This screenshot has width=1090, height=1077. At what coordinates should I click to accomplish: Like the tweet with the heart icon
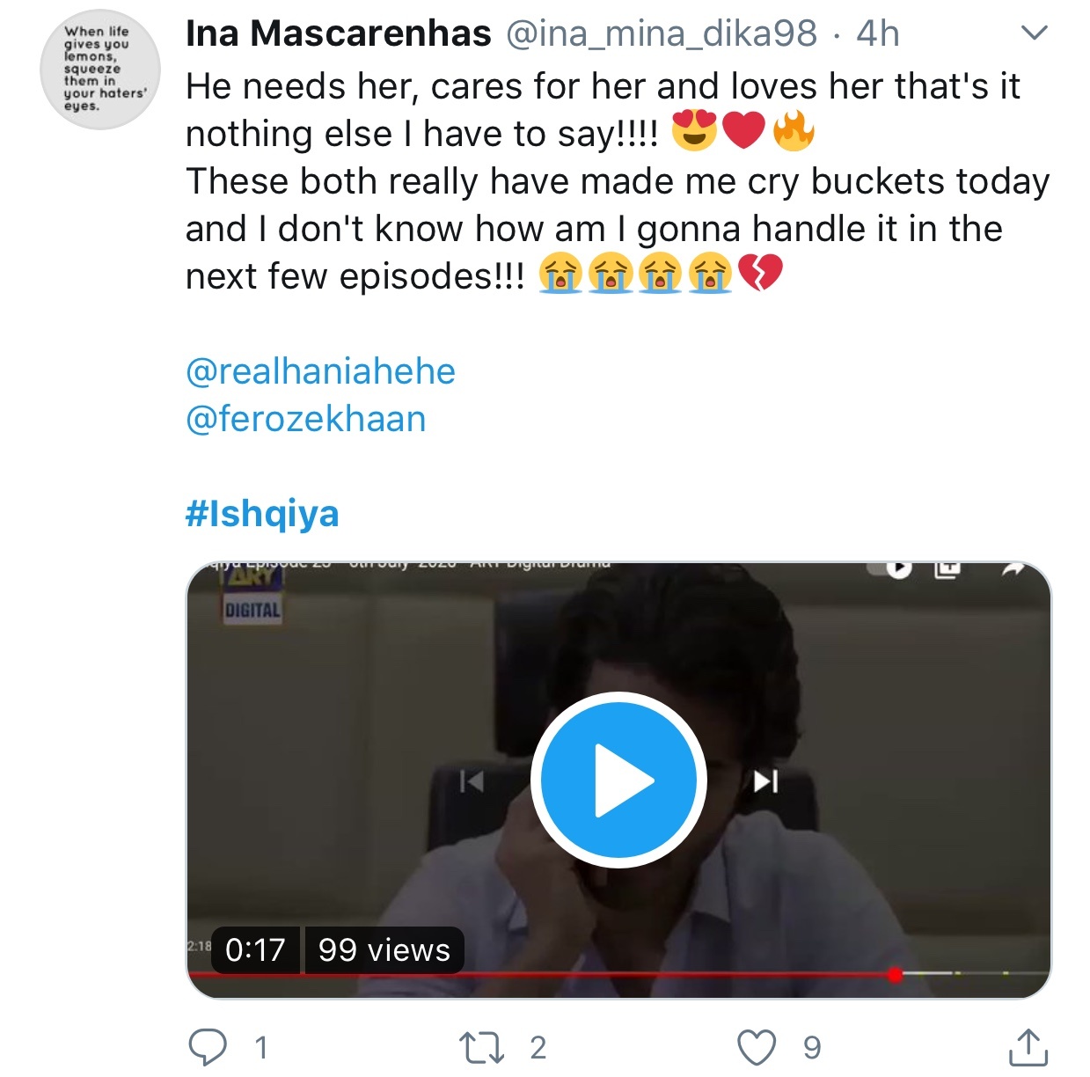[x=757, y=1047]
